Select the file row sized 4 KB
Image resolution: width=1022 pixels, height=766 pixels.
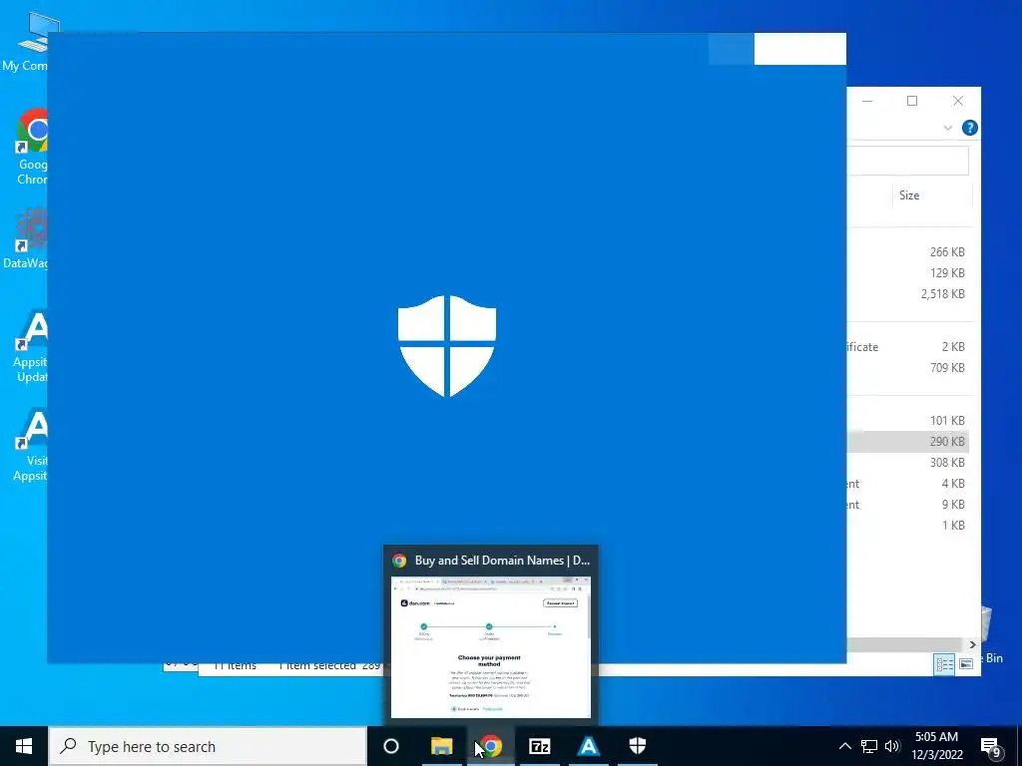(x=907, y=484)
